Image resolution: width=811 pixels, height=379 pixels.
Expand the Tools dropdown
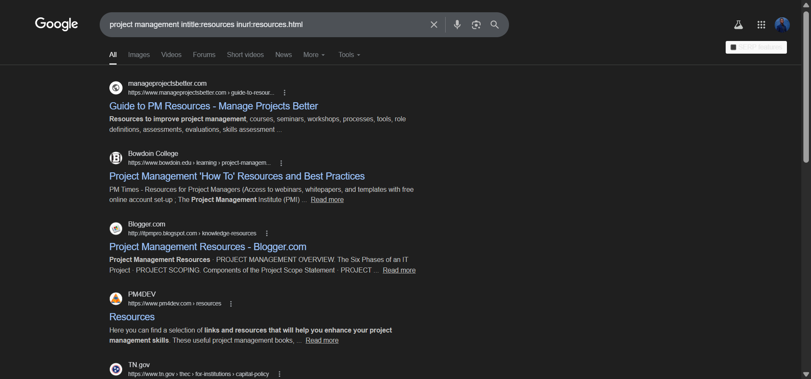(x=349, y=55)
